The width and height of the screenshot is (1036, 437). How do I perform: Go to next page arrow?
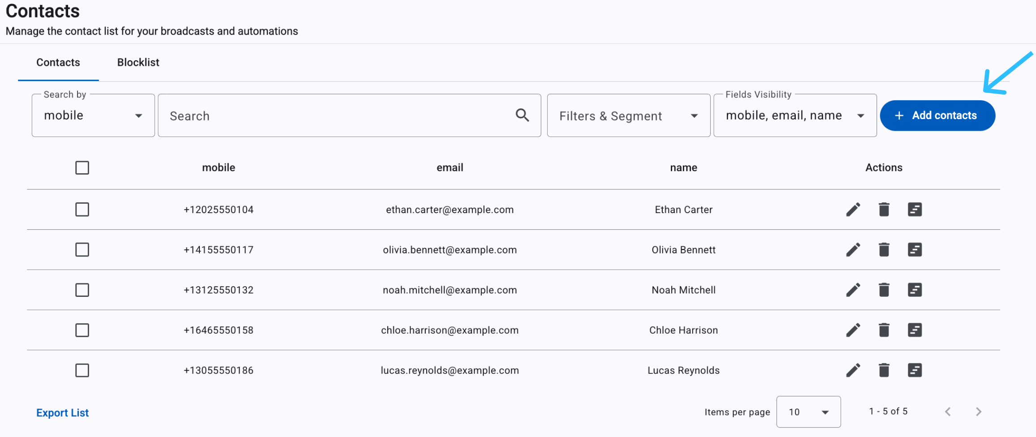[x=979, y=412]
